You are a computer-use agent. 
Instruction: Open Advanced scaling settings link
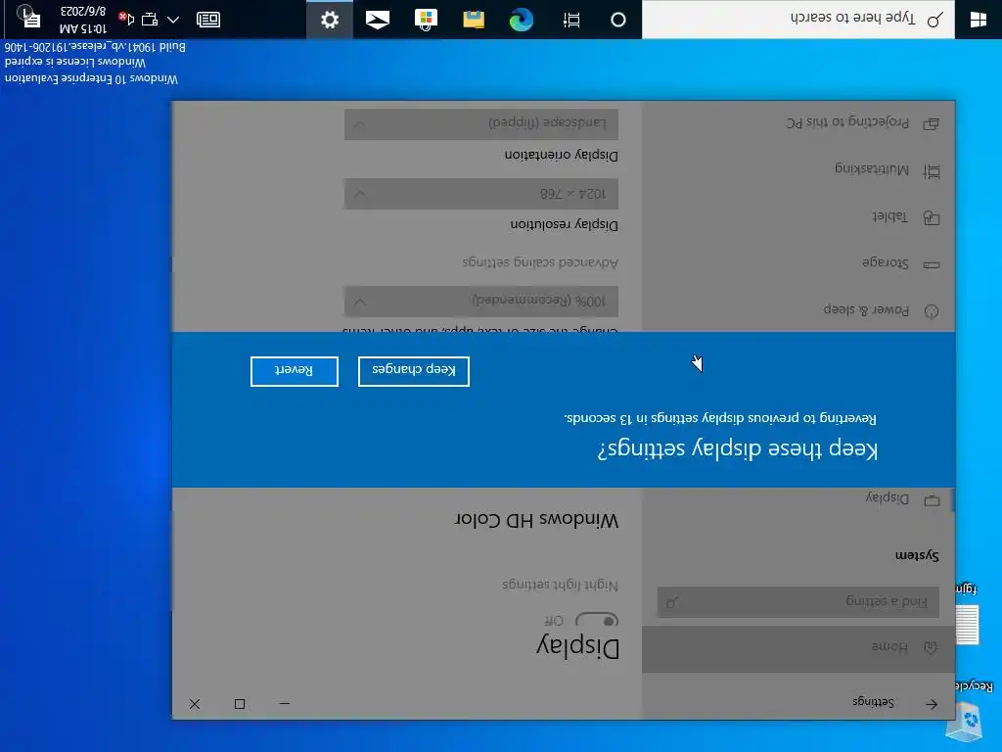pyautogui.click(x=540, y=262)
